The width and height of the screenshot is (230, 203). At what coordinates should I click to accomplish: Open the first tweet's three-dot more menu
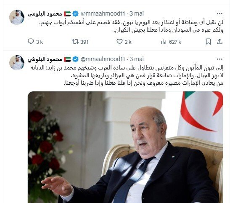(x=219, y=14)
